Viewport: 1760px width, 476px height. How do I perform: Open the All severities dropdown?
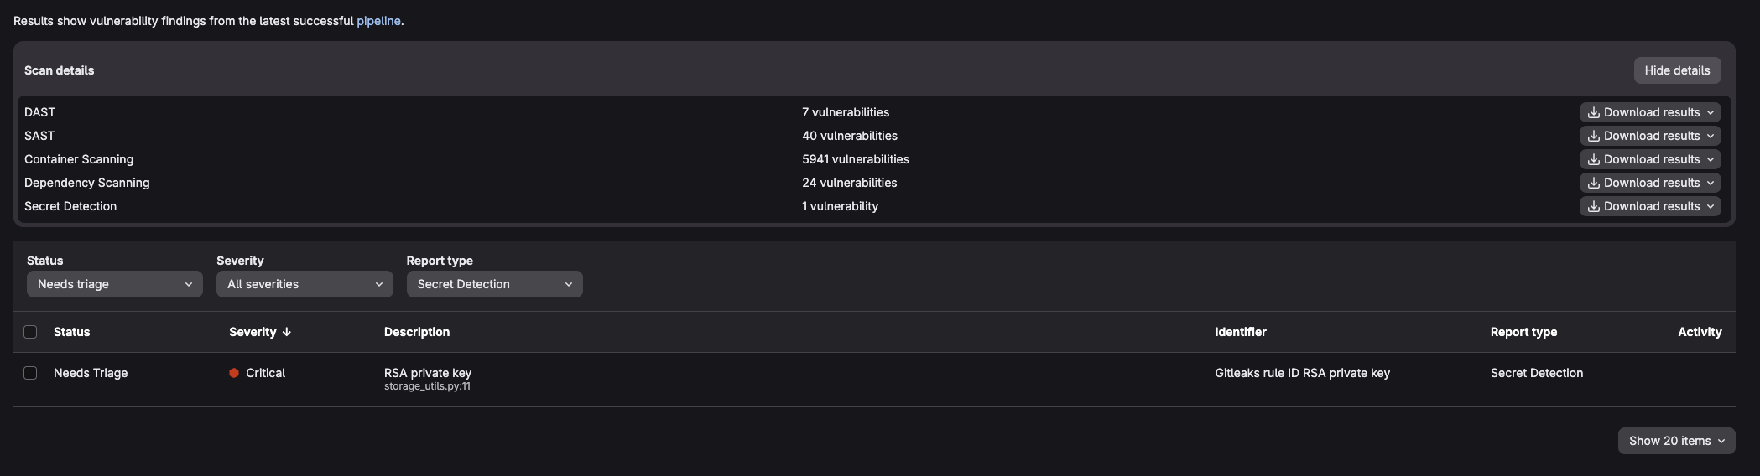pos(305,284)
